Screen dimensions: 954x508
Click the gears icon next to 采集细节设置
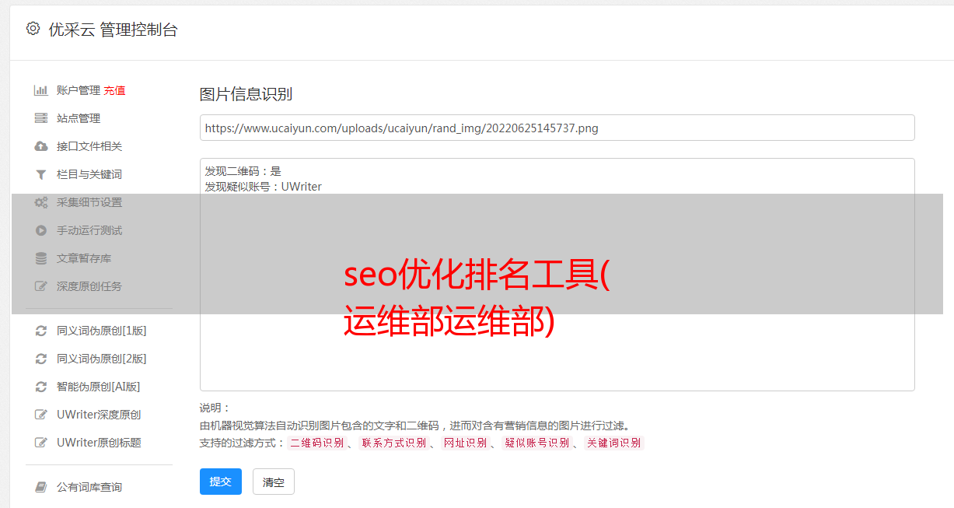click(x=41, y=202)
